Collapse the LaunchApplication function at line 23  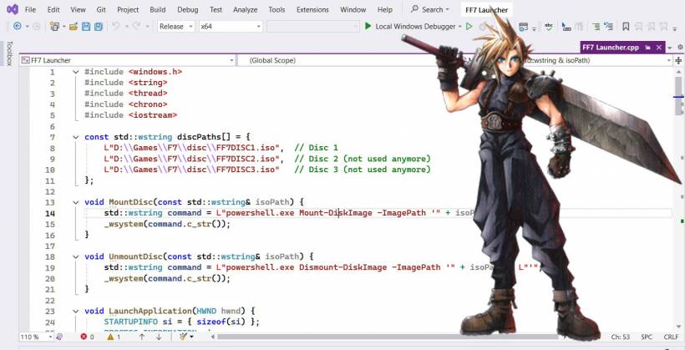[76, 311]
